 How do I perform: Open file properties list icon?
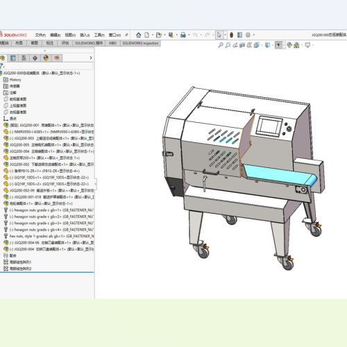click(239, 35)
